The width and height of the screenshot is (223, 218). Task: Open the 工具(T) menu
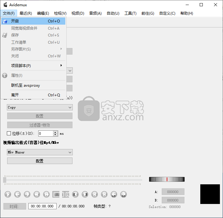tap(130, 13)
